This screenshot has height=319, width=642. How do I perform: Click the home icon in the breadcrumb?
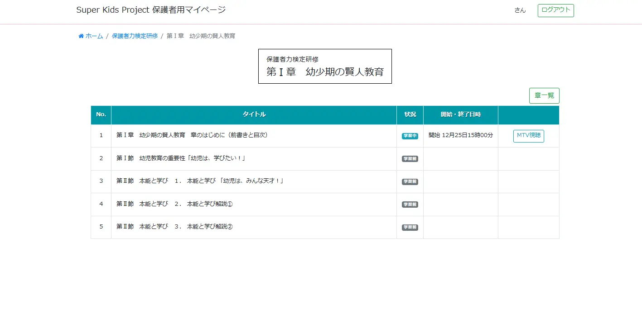click(81, 36)
